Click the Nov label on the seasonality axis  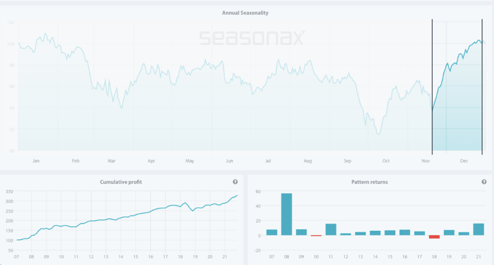tap(426, 161)
